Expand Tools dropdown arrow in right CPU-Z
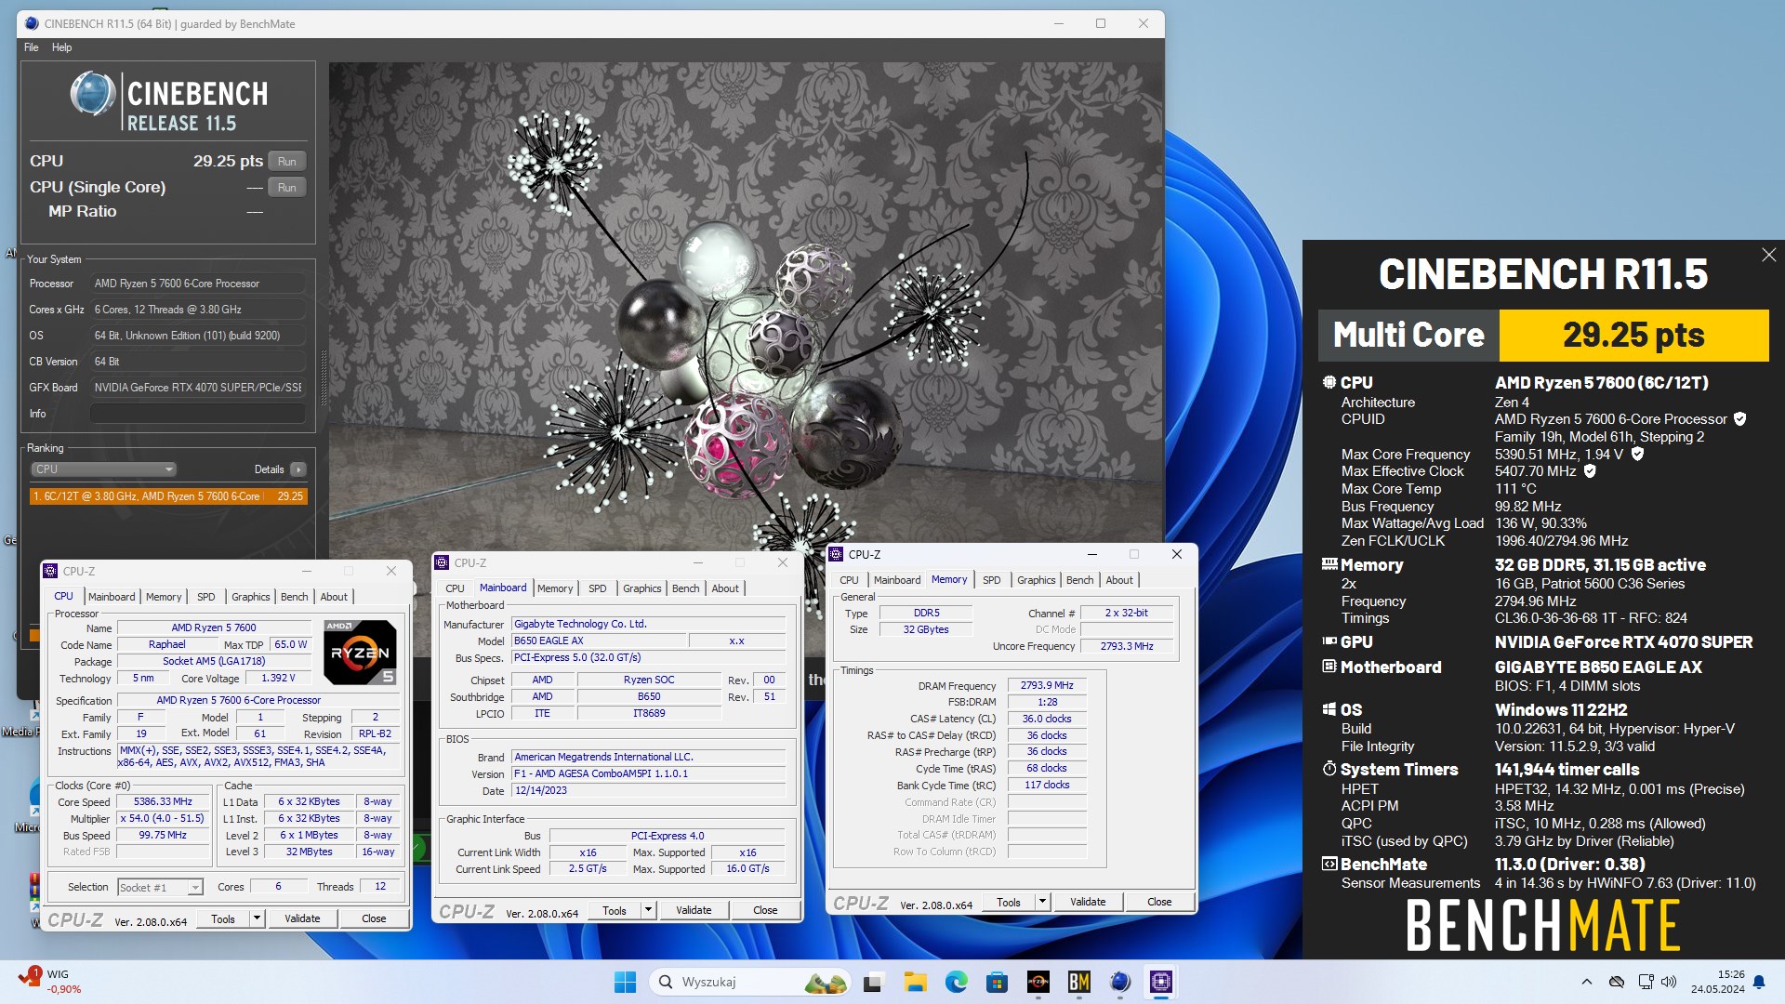This screenshot has width=1785, height=1004. coord(1043,902)
